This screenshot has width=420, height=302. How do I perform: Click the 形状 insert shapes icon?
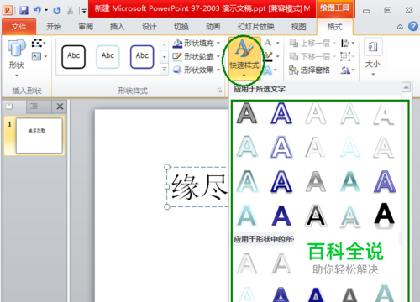coord(17,57)
